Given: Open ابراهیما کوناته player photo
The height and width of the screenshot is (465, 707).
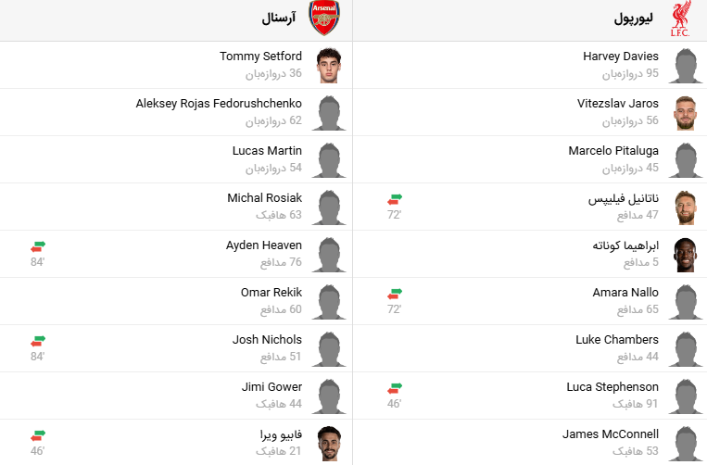Looking at the screenshot, I should 684,254.
